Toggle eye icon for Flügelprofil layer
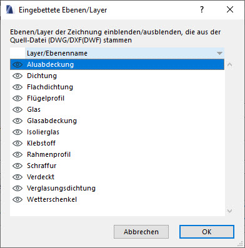The height and width of the screenshot is (248, 245). (17, 98)
